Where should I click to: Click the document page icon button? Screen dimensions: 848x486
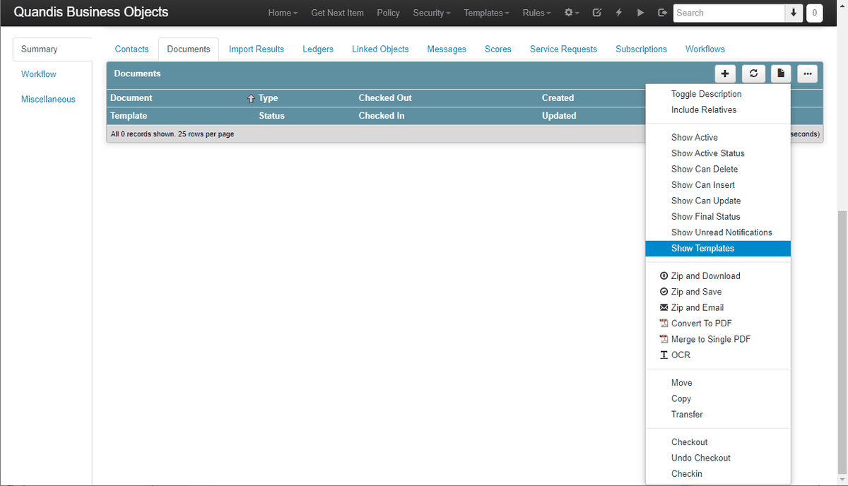point(780,73)
